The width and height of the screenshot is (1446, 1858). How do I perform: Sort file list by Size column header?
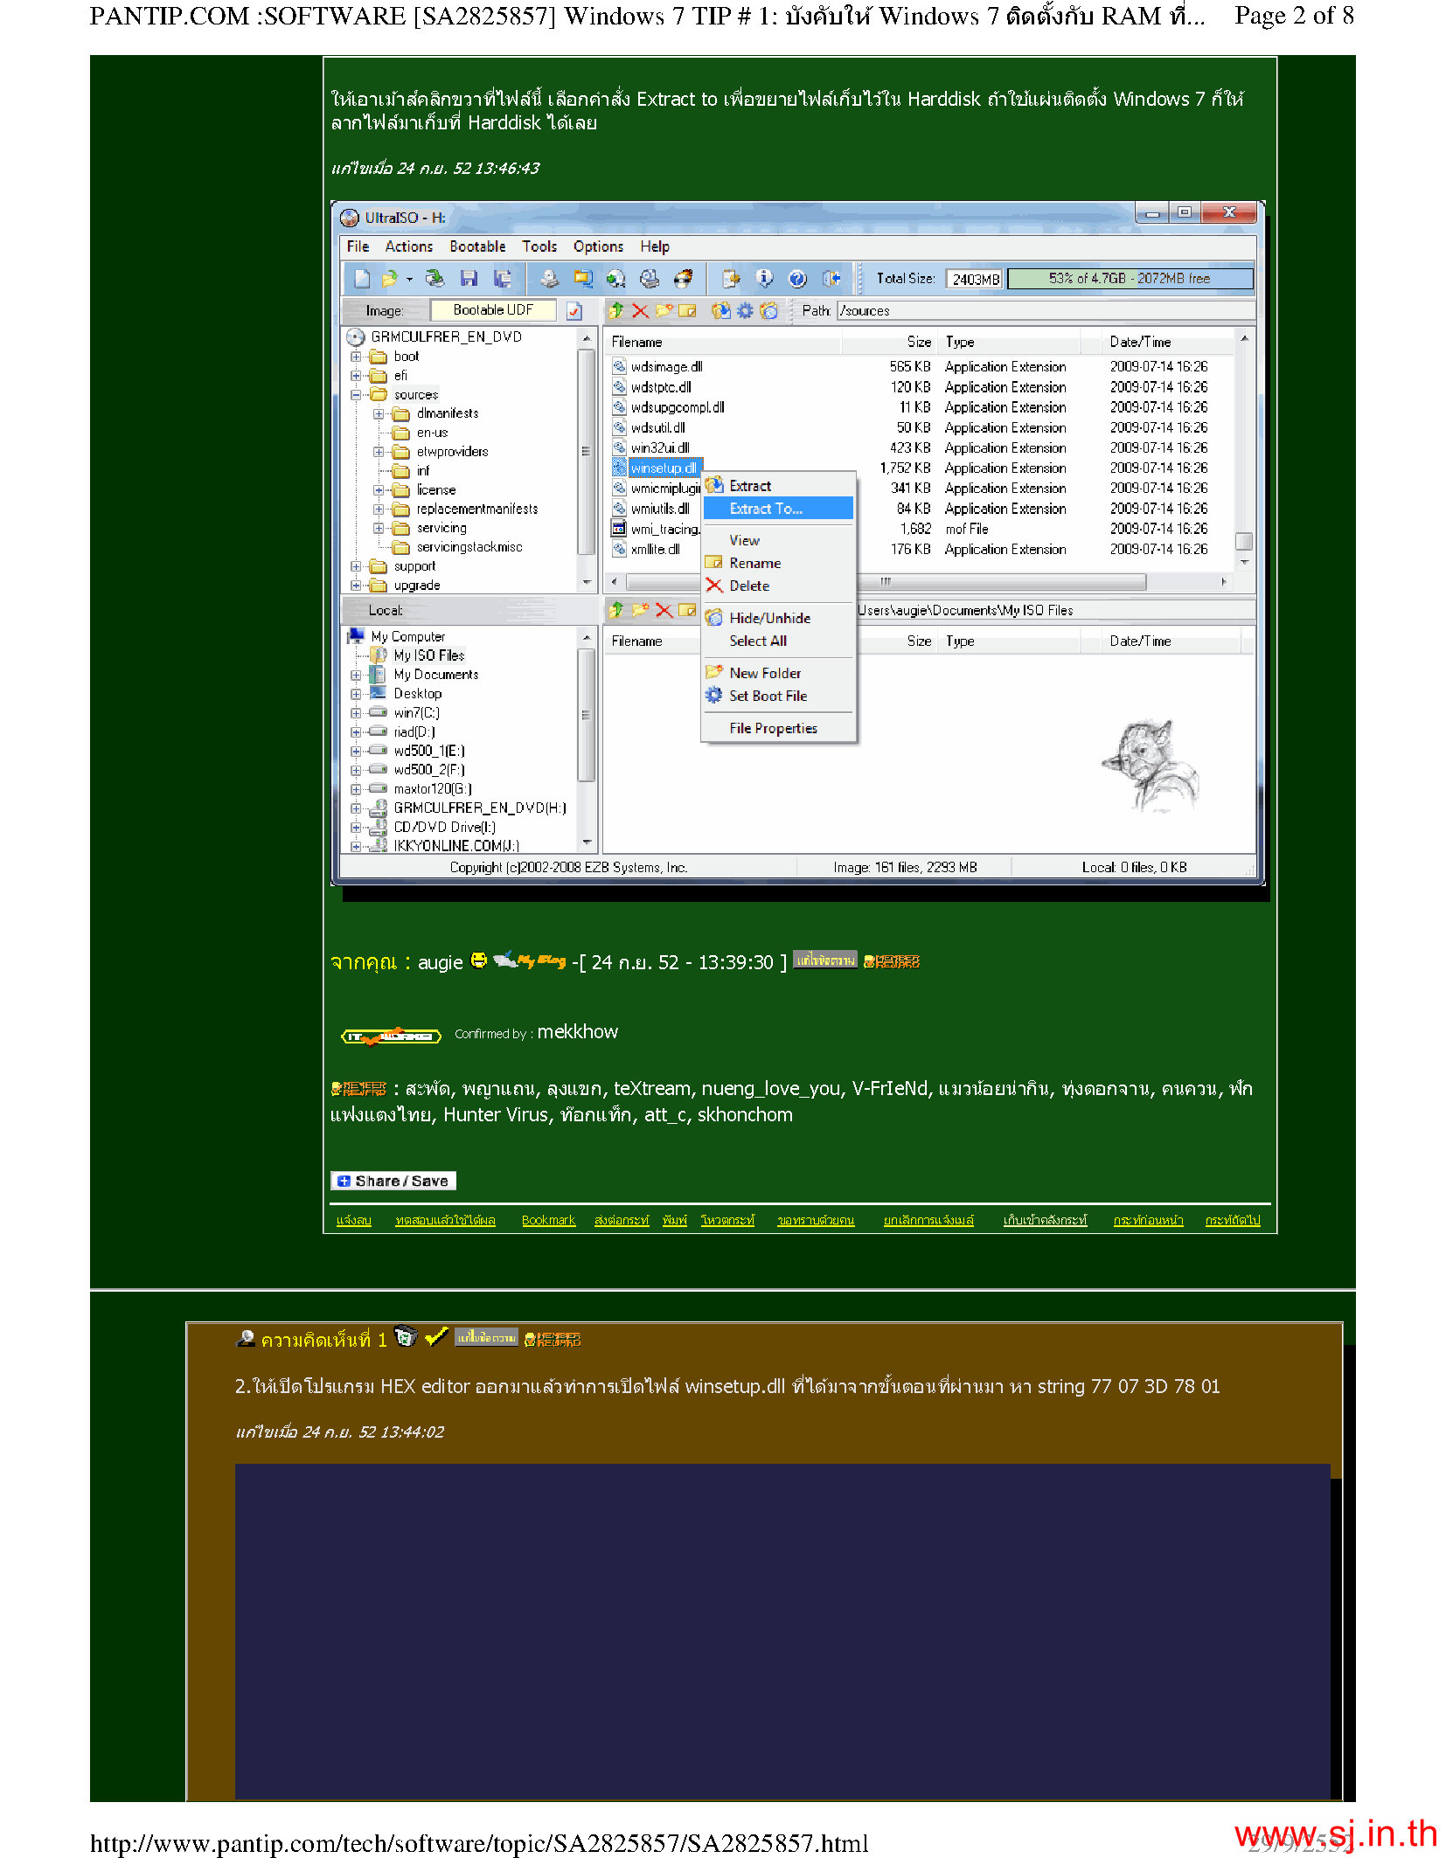coord(891,342)
